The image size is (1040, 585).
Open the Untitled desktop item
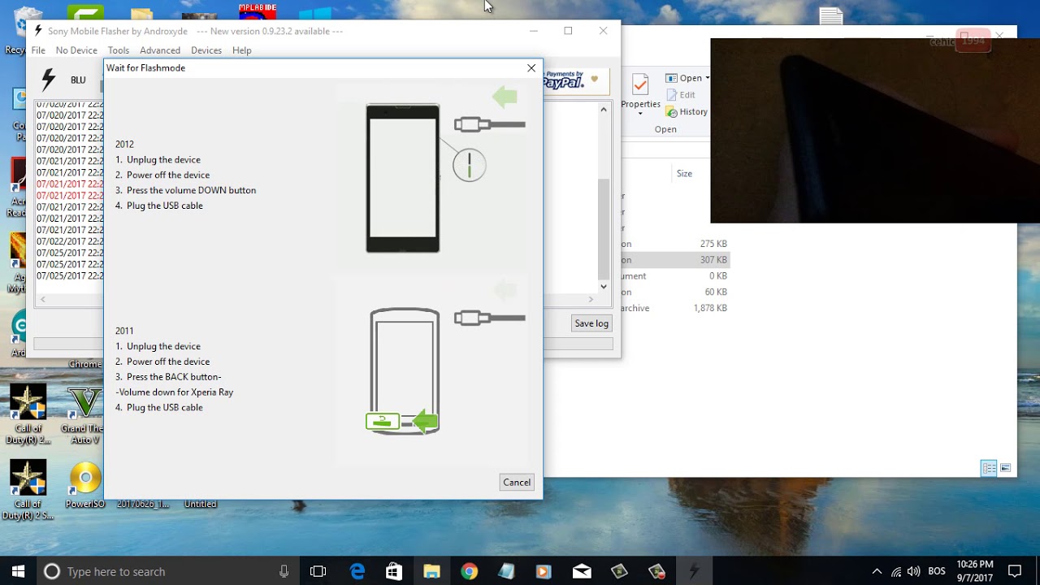[200, 504]
